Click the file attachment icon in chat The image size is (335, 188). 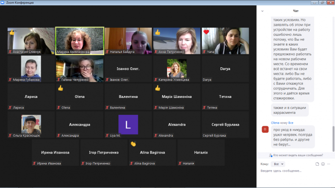[317, 164]
